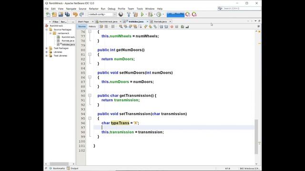
Task: Click the Find Previous Occurrence icon
Action: pos(126,27)
